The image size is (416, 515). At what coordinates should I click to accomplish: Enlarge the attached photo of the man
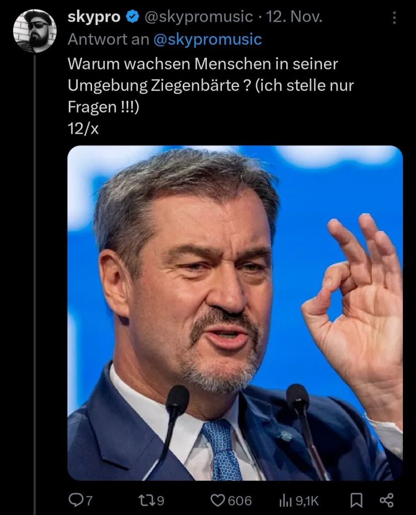coord(235,313)
